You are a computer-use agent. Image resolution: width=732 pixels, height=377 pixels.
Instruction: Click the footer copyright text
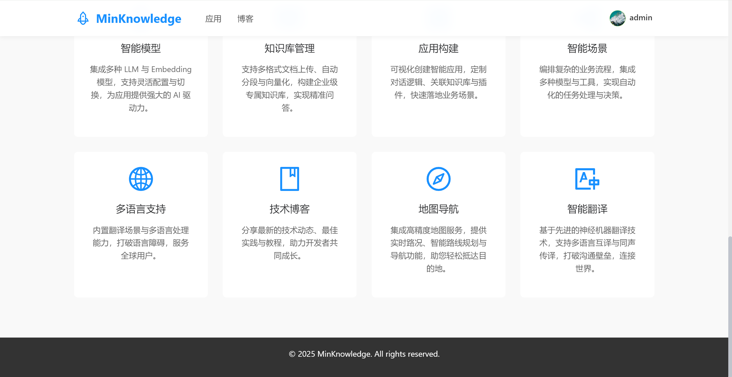(x=364, y=354)
